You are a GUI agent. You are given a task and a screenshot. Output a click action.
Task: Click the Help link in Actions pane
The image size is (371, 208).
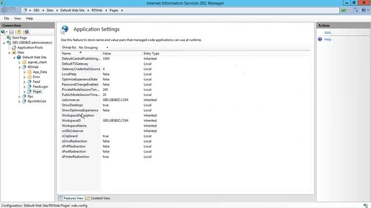coord(328,39)
